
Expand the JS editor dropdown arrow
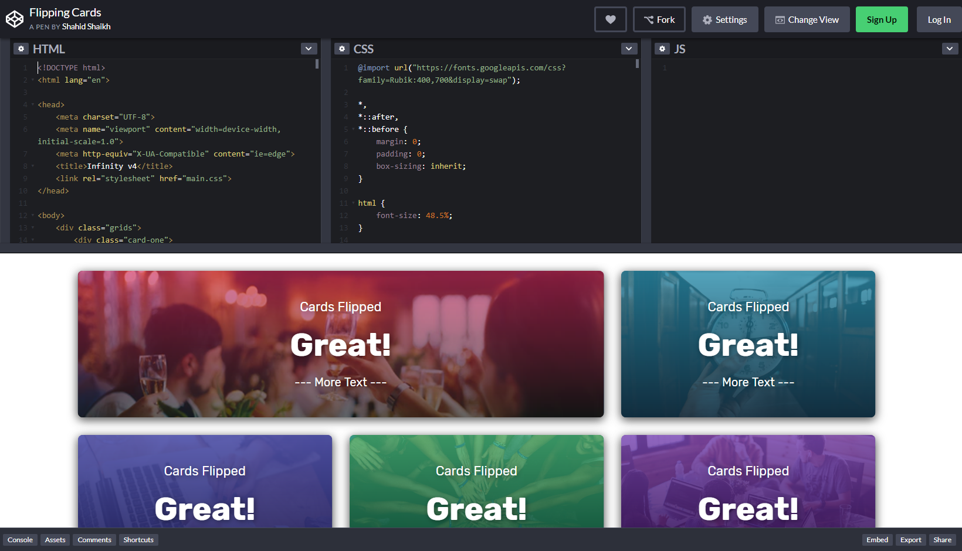[950, 49]
